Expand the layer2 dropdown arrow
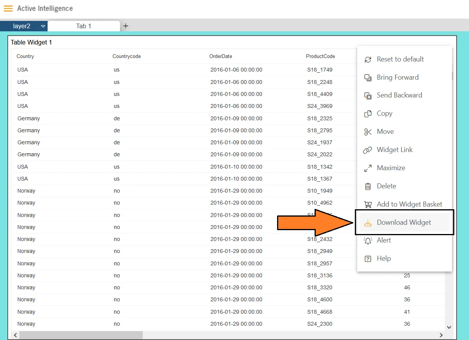The width and height of the screenshot is (469, 340). (x=43, y=26)
